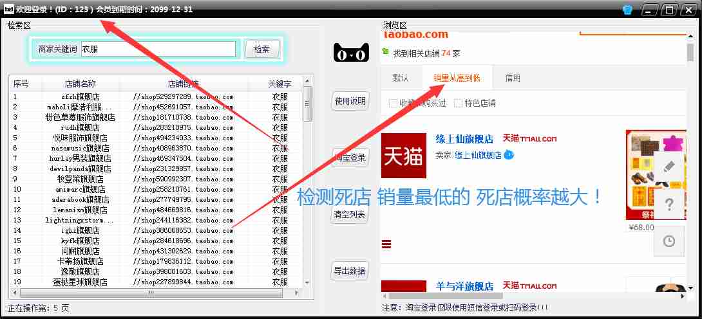
Task: Click the Tmall cat logo icon
Action: [x=352, y=53]
